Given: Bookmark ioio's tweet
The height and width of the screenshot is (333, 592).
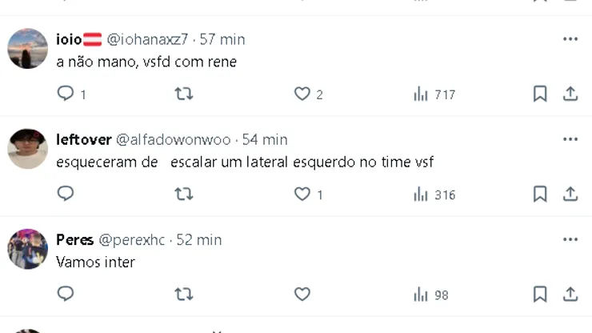Looking at the screenshot, I should click(x=540, y=94).
